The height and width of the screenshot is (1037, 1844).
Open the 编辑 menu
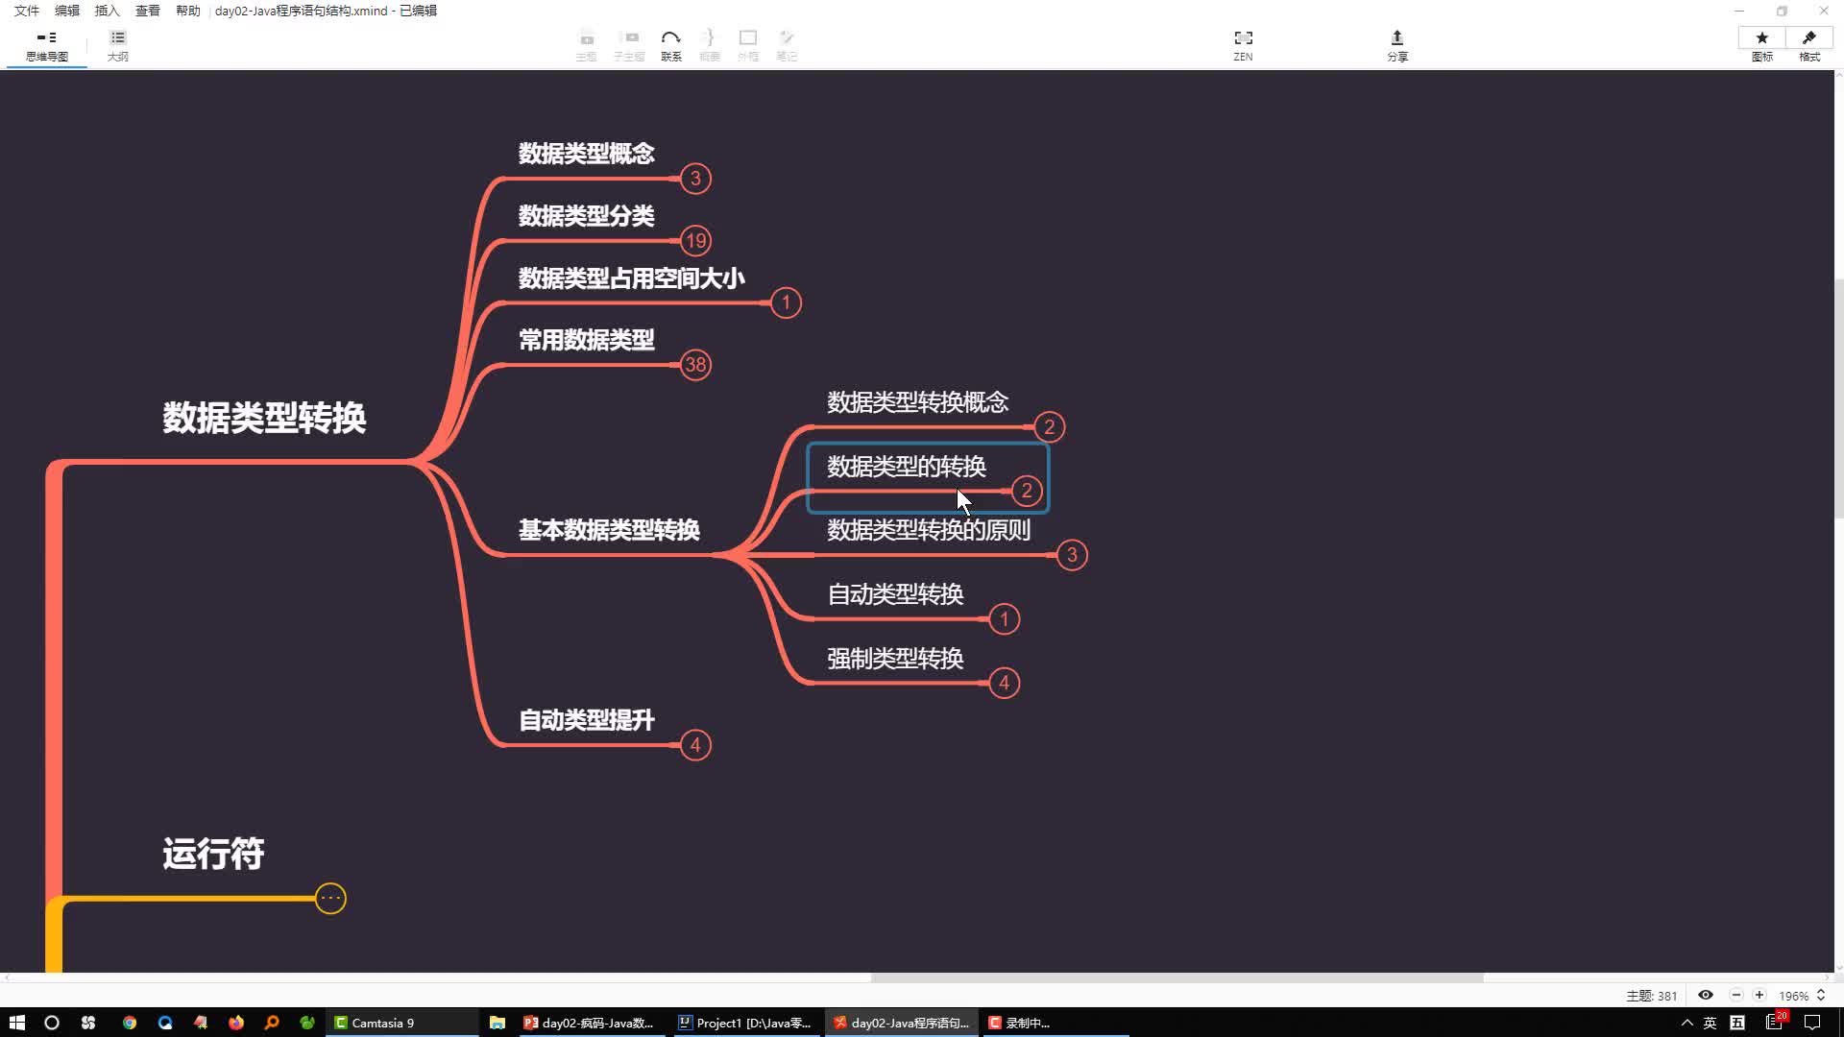[67, 11]
